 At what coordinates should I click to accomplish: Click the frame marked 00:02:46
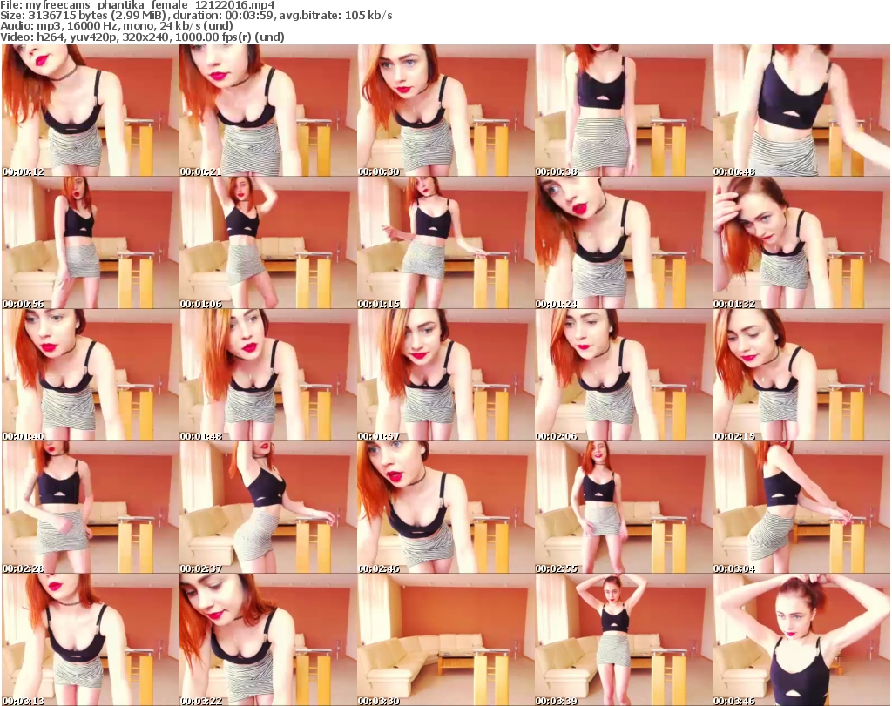445,508
